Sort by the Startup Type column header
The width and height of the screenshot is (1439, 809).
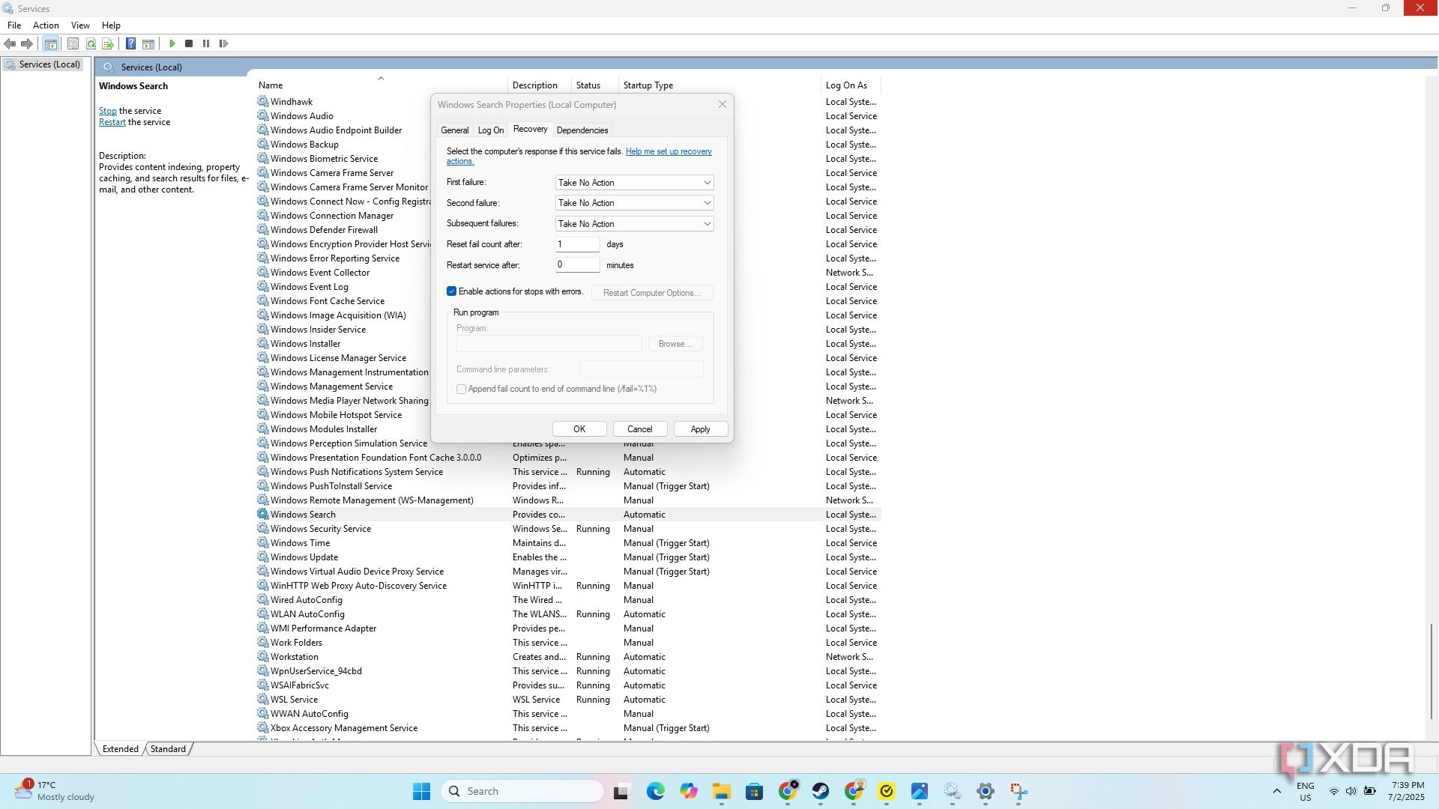(x=719, y=85)
